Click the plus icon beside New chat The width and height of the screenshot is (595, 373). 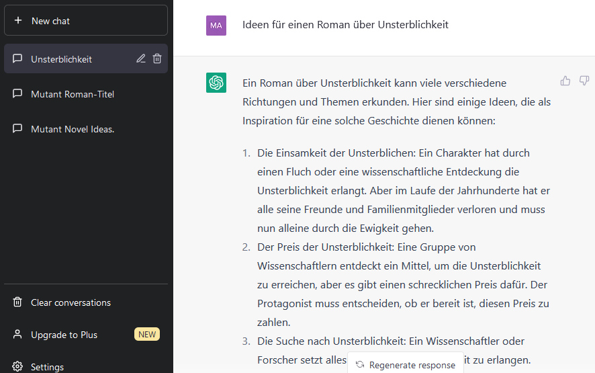pos(18,21)
